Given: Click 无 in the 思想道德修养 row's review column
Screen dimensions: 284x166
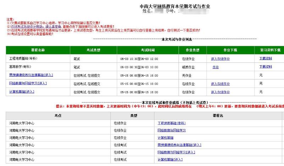Looking at the screenshot, I should (261, 75).
